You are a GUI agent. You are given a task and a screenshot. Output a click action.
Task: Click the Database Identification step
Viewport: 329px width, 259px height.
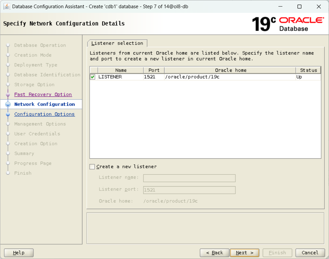[x=47, y=75]
